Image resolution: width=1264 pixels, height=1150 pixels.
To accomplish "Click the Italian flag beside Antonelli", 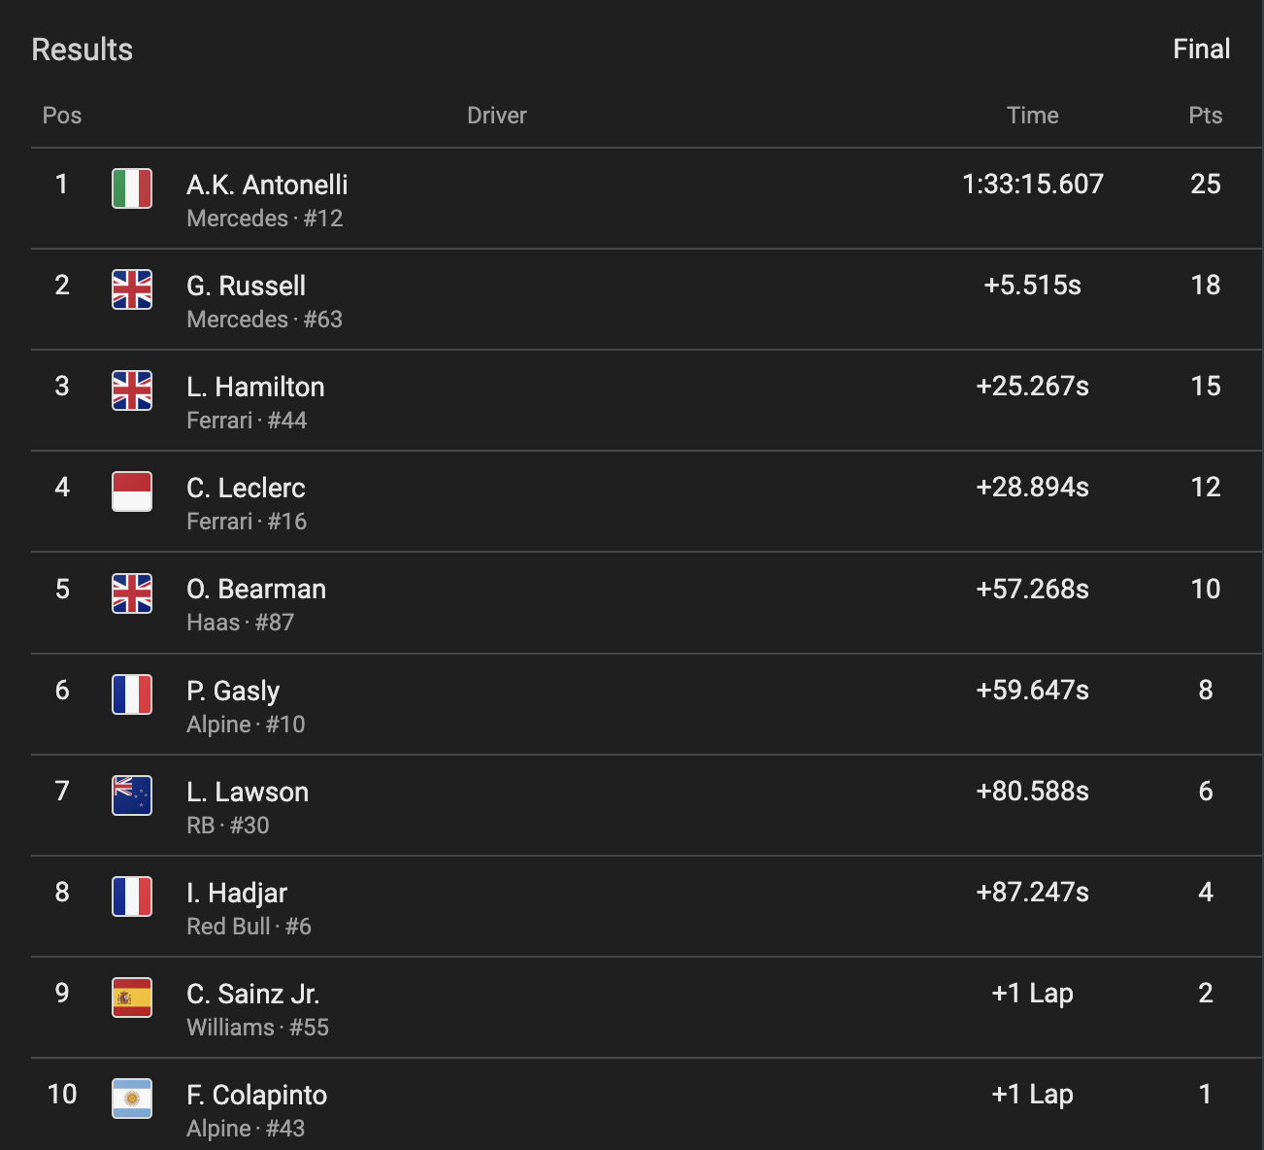I will [132, 188].
